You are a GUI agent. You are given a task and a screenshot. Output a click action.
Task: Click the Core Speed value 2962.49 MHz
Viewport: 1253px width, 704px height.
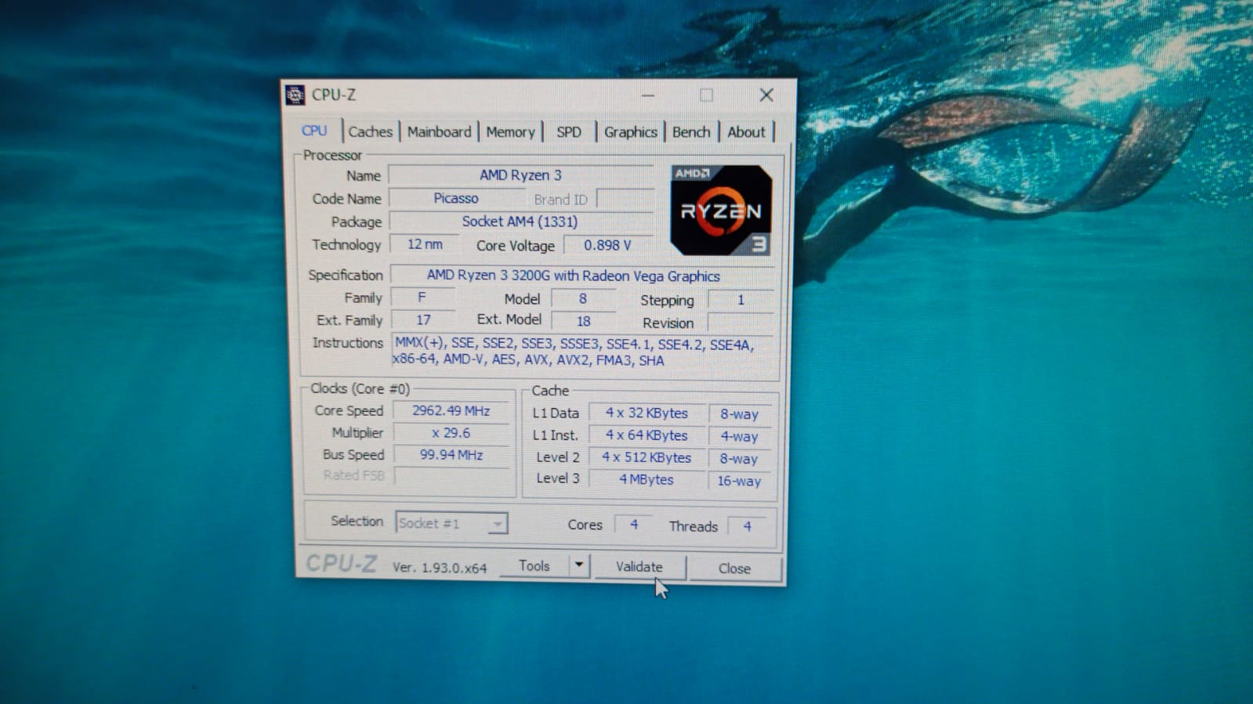coord(451,410)
